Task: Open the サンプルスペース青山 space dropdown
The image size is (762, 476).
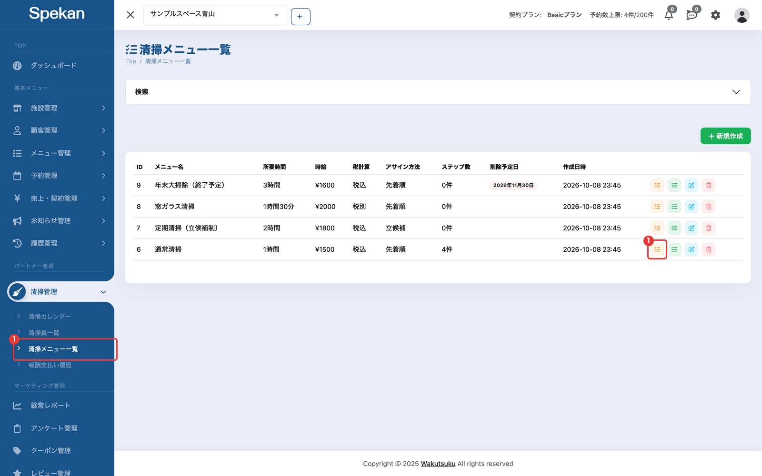Action: (215, 15)
